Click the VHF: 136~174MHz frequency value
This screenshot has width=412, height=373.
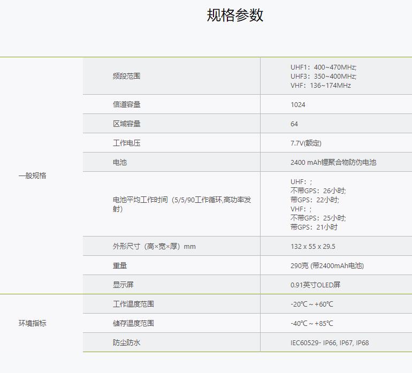[x=321, y=85]
